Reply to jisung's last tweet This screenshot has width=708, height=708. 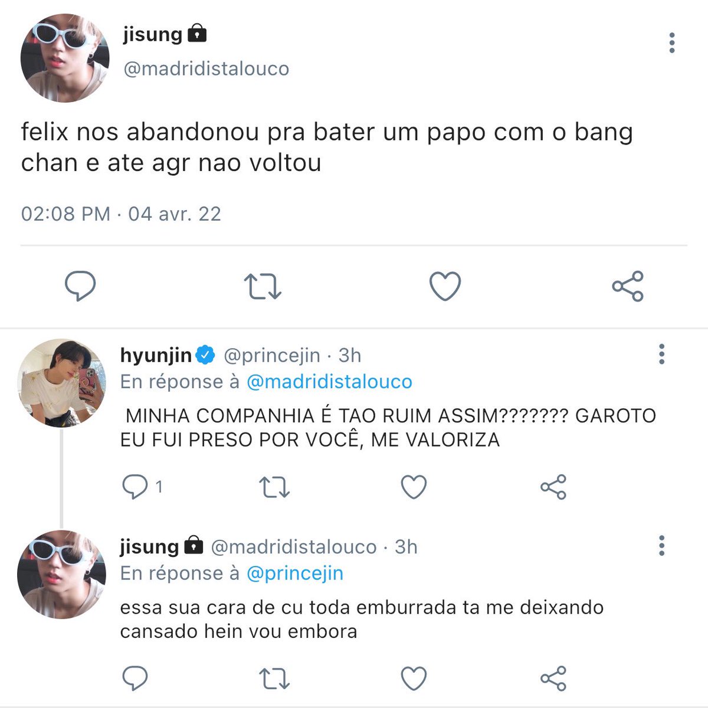click(x=135, y=678)
